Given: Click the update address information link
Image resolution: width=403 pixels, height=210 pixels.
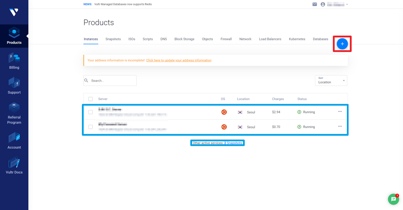Looking at the screenshot, I should pyautogui.click(x=179, y=60).
